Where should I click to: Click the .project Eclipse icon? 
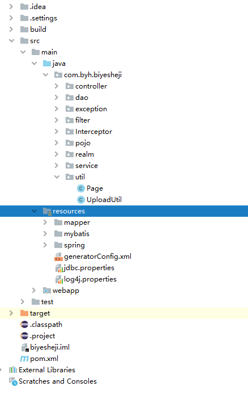coord(24,336)
